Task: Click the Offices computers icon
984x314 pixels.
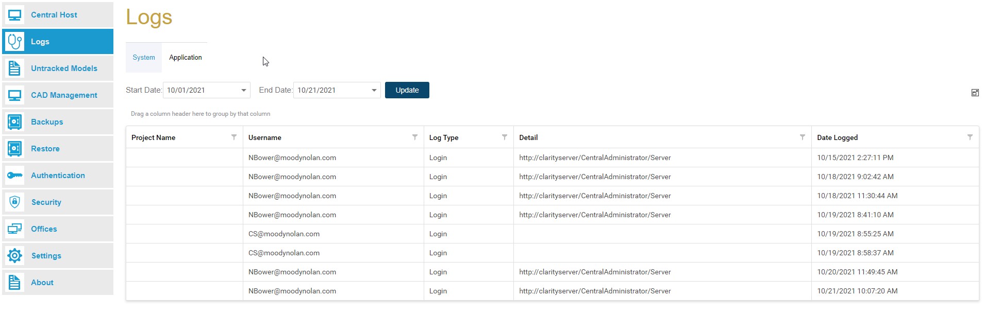Action: [x=14, y=229]
